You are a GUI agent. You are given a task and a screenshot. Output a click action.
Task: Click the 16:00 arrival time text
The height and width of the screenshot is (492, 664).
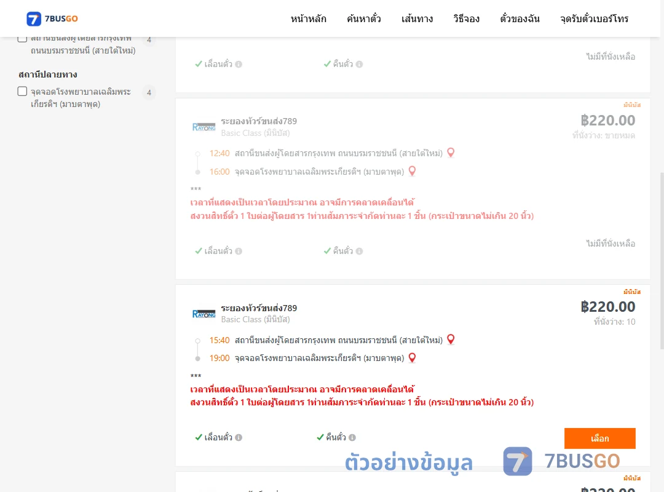tap(219, 172)
